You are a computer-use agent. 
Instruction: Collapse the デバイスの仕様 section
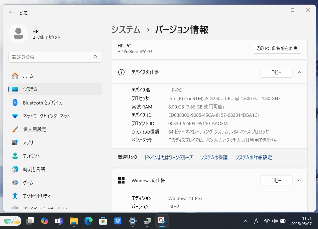coord(299,72)
